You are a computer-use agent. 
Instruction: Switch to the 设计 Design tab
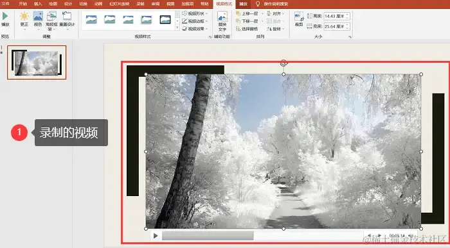click(x=68, y=4)
